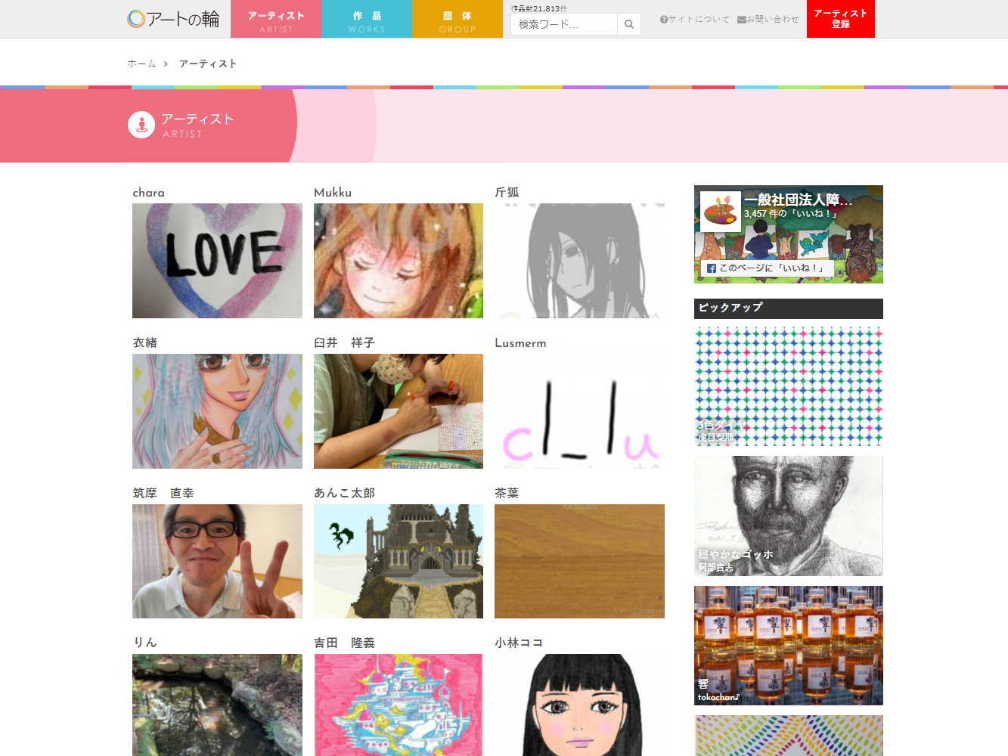Image resolution: width=1008 pixels, height=756 pixels.
Task: Open the 響 whisky bottles pickup image
Action: [789, 646]
